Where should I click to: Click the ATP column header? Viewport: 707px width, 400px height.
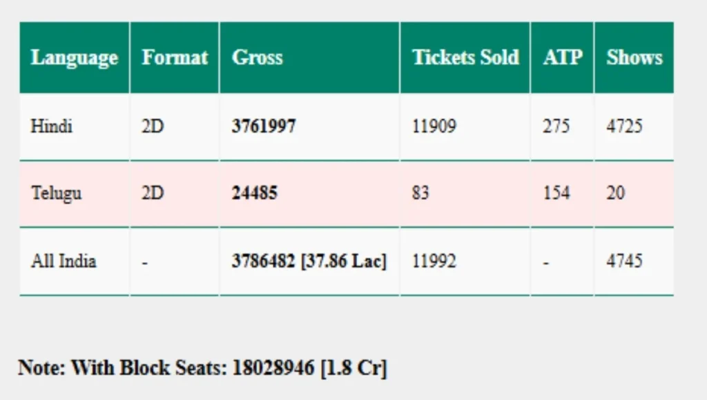click(x=562, y=57)
